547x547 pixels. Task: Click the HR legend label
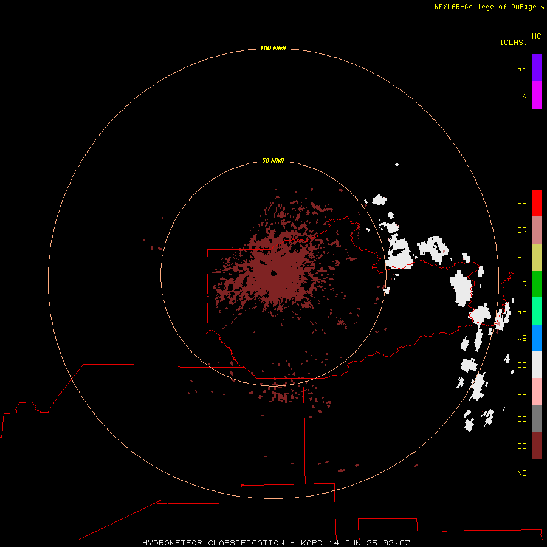coord(521,284)
